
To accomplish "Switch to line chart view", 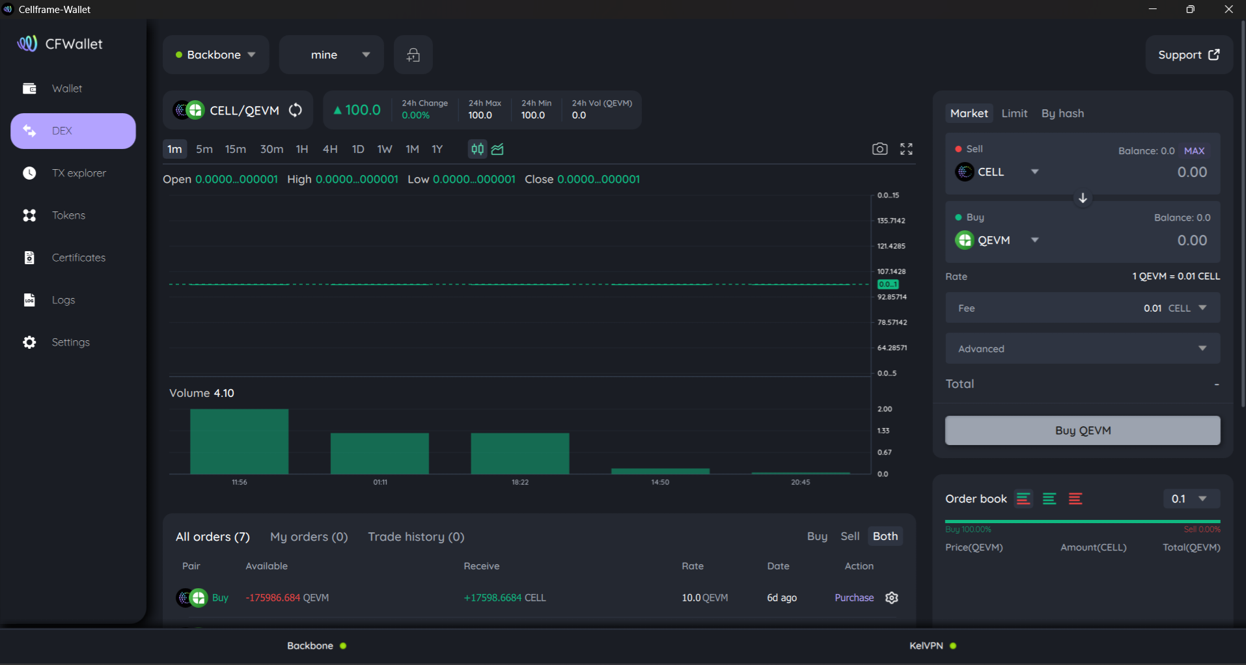I will pos(498,149).
